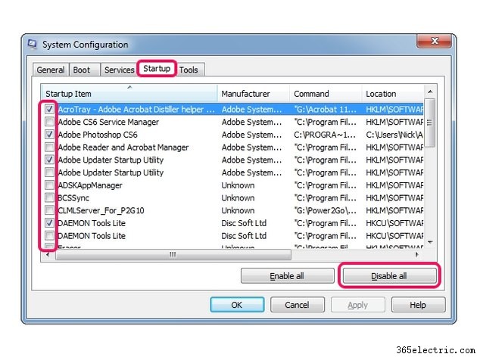477x357 pixels.
Task: Check Adobe Reader and Acrobat Manager checkbox
Action: click(49, 147)
